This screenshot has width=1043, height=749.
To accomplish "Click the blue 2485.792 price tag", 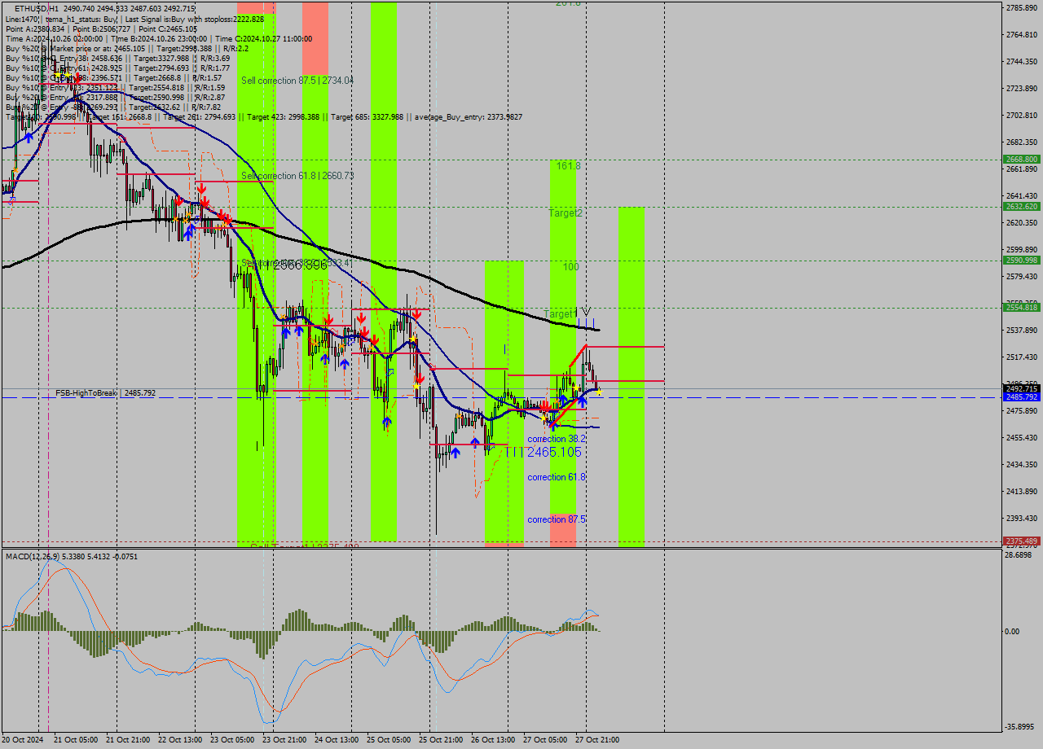I will click(1022, 397).
